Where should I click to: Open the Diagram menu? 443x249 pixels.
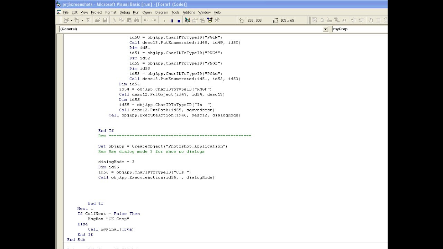click(x=162, y=12)
